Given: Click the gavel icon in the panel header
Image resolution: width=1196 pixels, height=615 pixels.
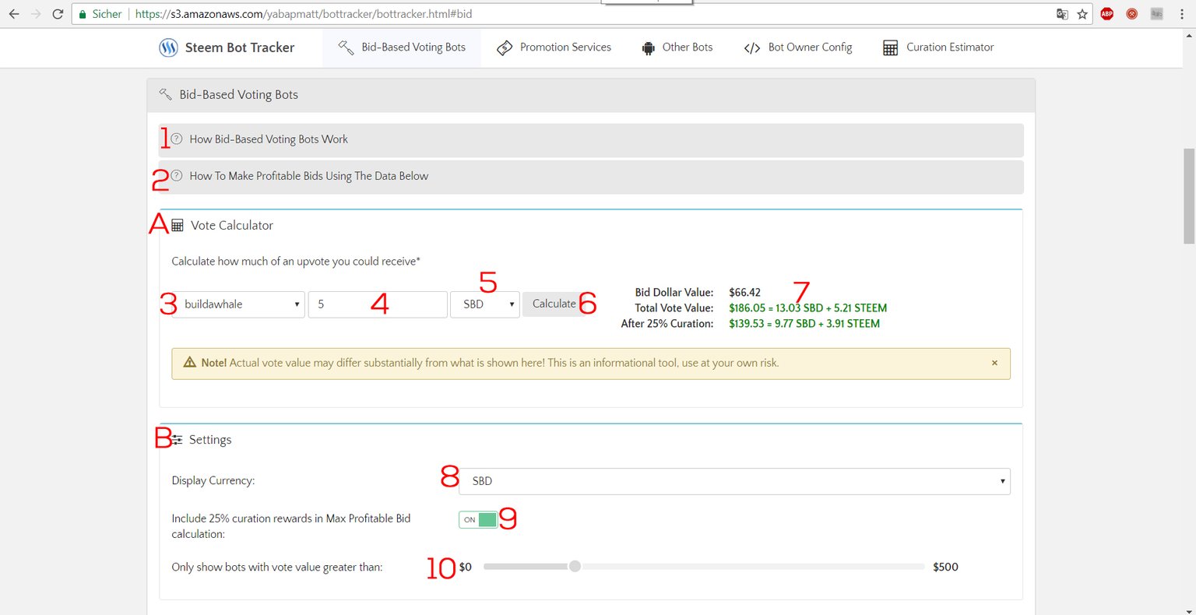Looking at the screenshot, I should [x=165, y=94].
